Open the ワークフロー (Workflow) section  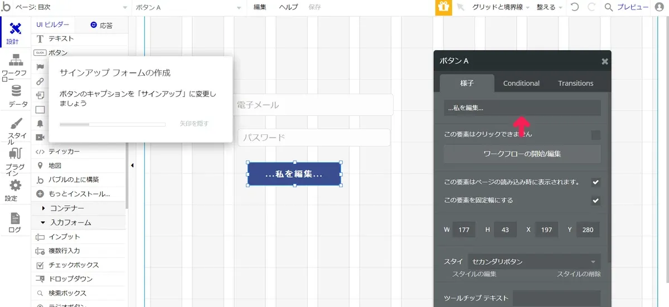coord(15,68)
